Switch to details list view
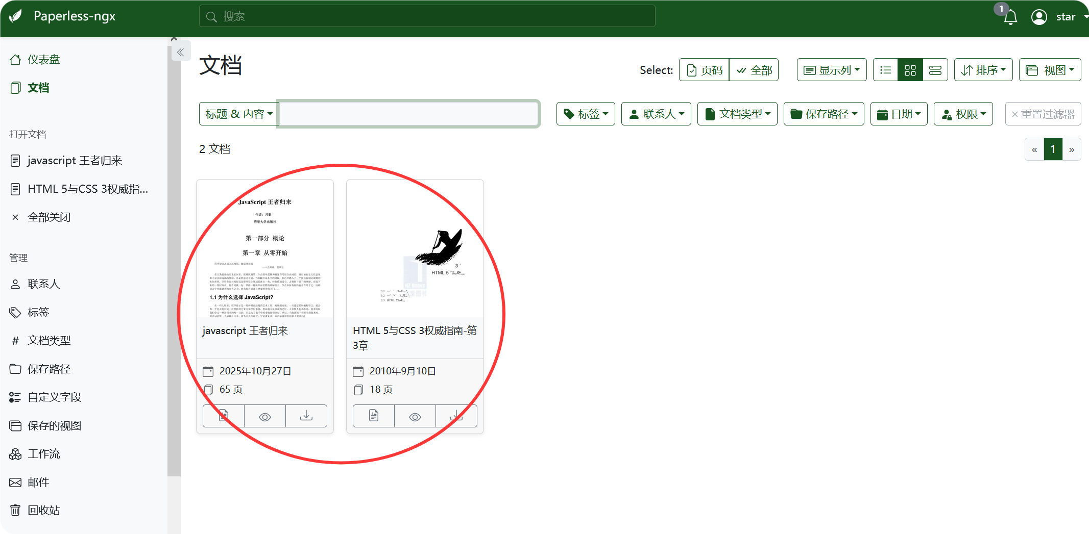The width and height of the screenshot is (1089, 534). pos(886,70)
